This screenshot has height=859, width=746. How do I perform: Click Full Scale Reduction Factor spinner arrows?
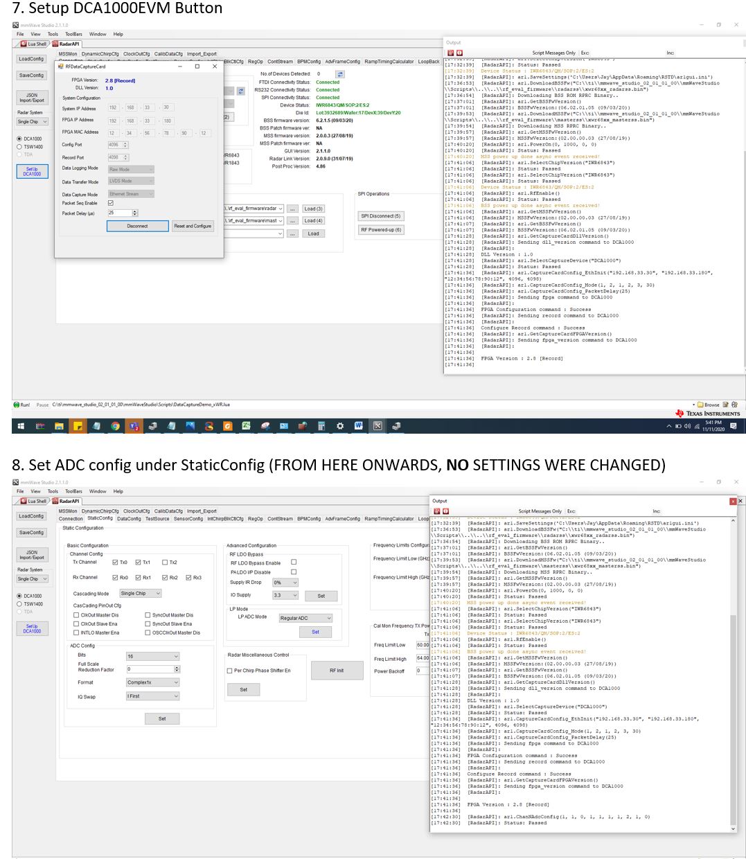(x=177, y=669)
